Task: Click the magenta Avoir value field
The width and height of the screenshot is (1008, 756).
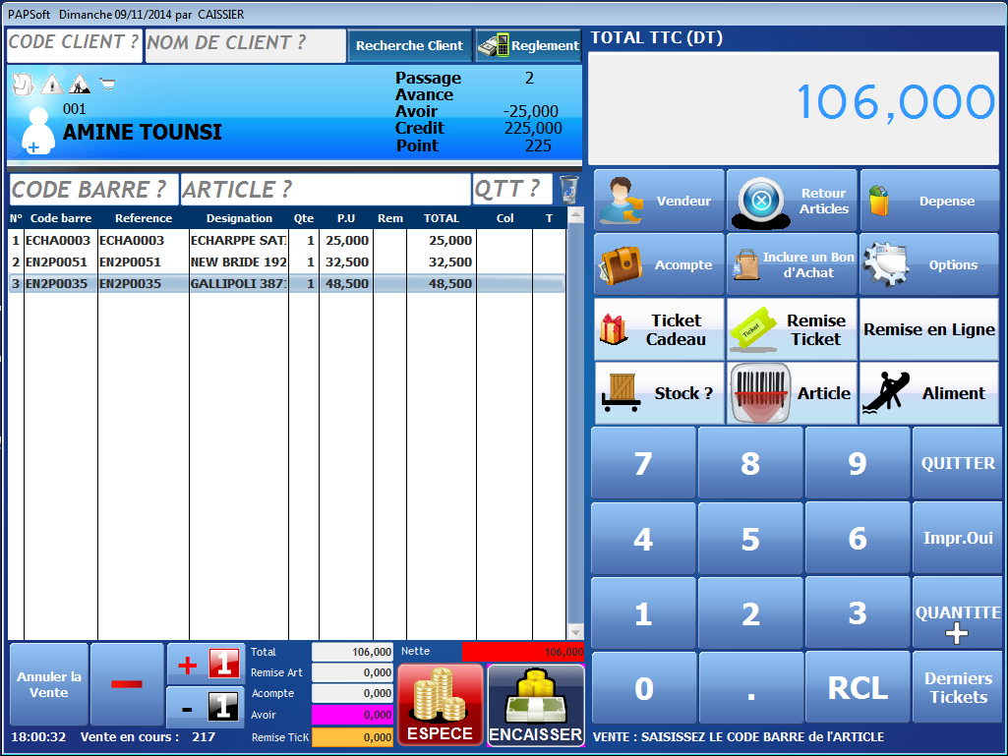Action: [x=352, y=715]
